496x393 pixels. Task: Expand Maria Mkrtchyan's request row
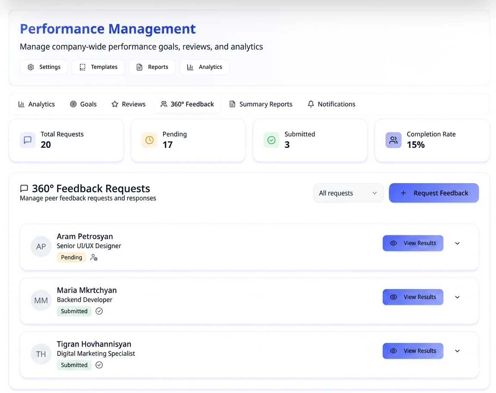click(458, 297)
